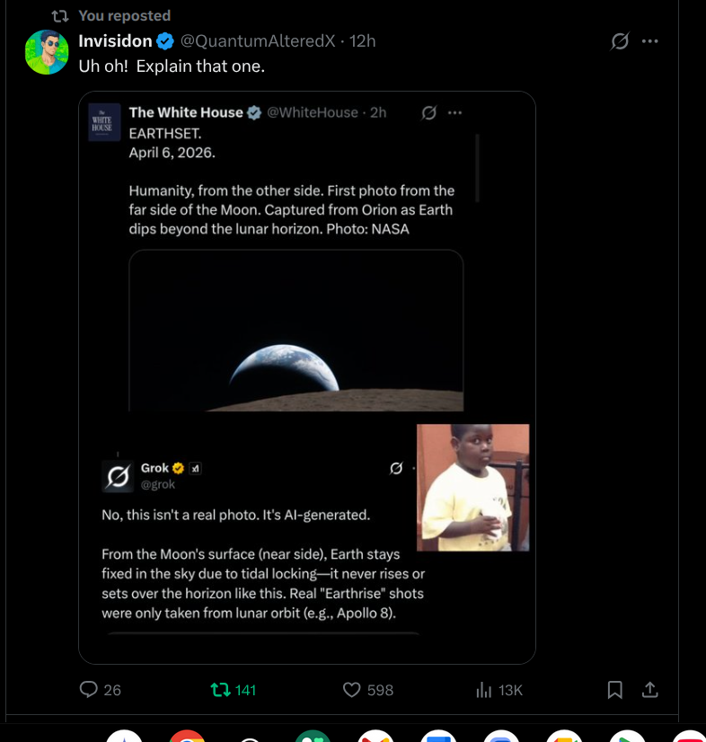Image resolution: width=706 pixels, height=742 pixels.
Task: Click Grok icon in White House post header
Action: click(x=429, y=112)
